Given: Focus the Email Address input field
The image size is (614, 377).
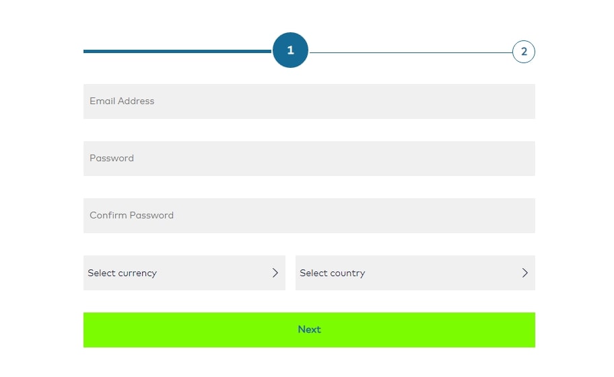Looking at the screenshot, I should coord(309,101).
